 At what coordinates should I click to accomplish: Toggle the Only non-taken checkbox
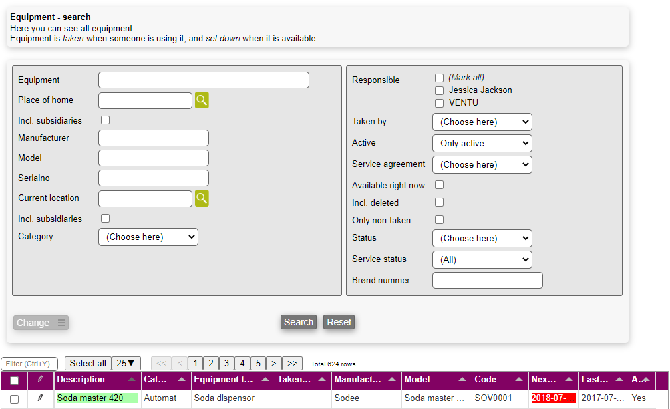click(x=439, y=220)
